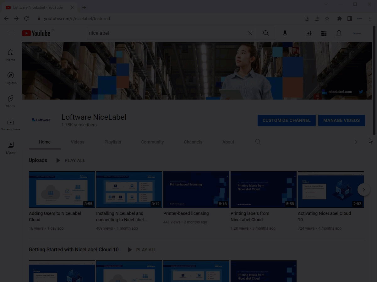Open the Printer-based licensing video title

coord(186,213)
